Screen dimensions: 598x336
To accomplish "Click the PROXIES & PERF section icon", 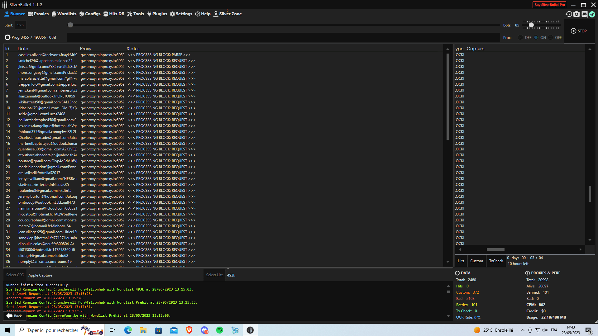I will (x=528, y=273).
